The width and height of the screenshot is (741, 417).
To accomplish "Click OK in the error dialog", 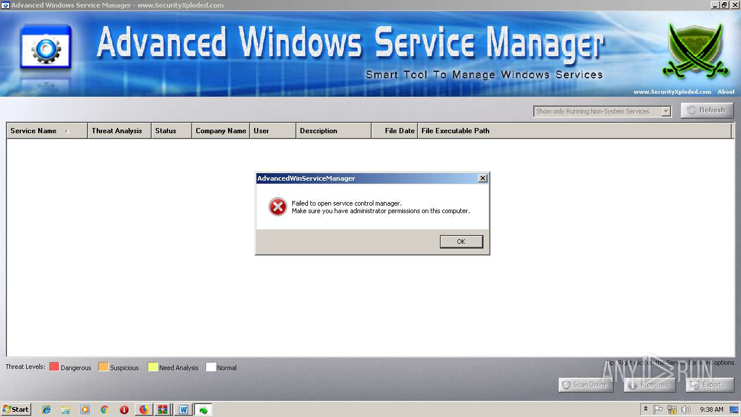I will [461, 242].
